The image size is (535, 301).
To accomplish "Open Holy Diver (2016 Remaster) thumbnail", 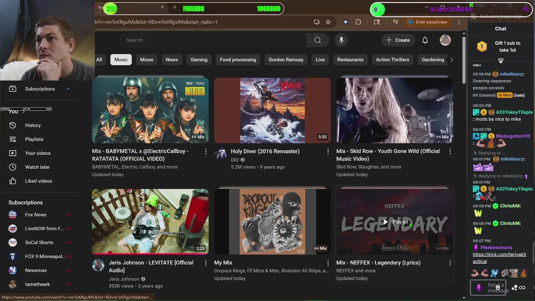I will pos(273,110).
